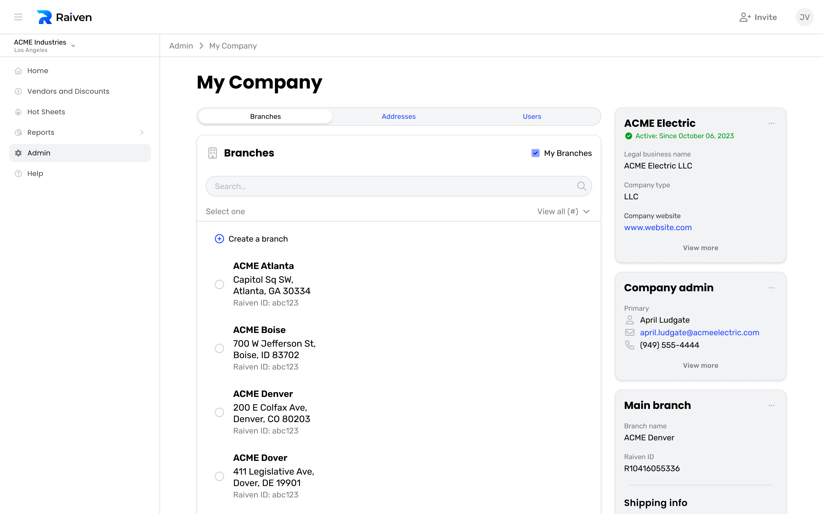Click the Raiven ID R10416055336 value
Screen dimensions: 823x514
(x=652, y=468)
